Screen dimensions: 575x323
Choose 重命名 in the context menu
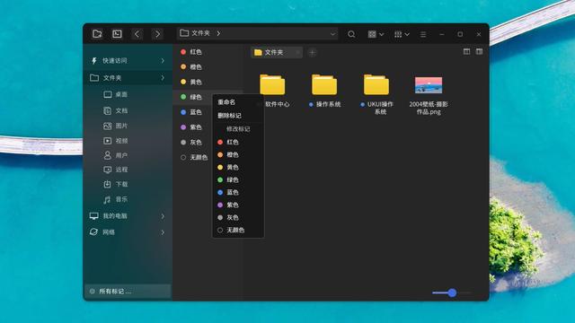pyautogui.click(x=238, y=102)
